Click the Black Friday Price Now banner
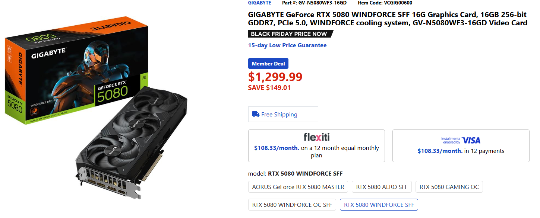Screen dimensions: 540x218 point(289,34)
